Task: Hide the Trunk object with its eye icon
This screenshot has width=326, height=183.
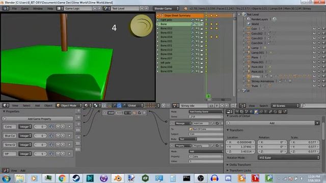Action: point(314,86)
